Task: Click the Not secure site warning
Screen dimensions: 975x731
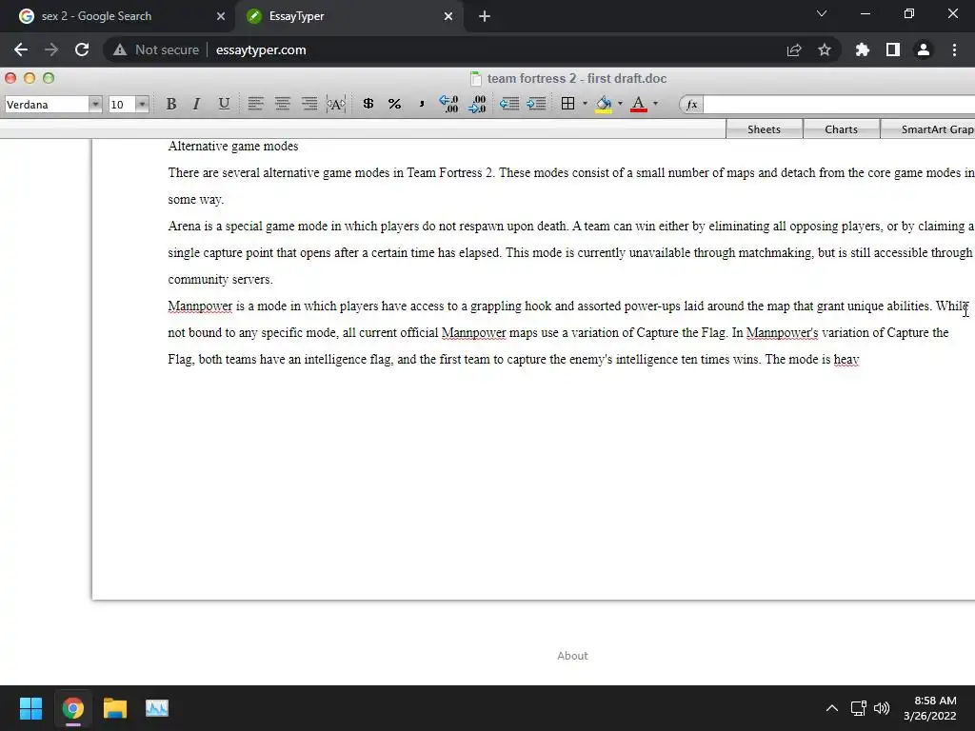Action: pos(156,49)
